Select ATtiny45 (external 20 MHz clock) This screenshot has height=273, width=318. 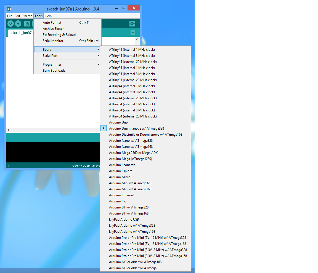click(145, 62)
